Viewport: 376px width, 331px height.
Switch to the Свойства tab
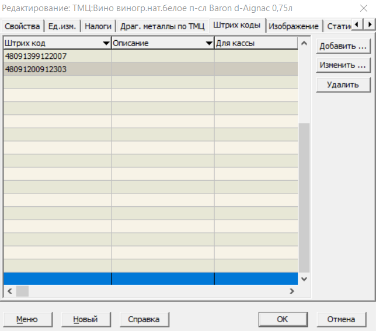(x=22, y=26)
